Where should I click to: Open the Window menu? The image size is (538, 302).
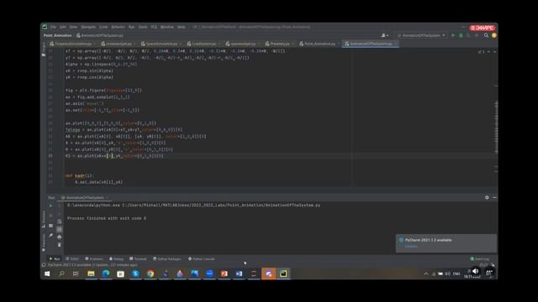pos(167,27)
